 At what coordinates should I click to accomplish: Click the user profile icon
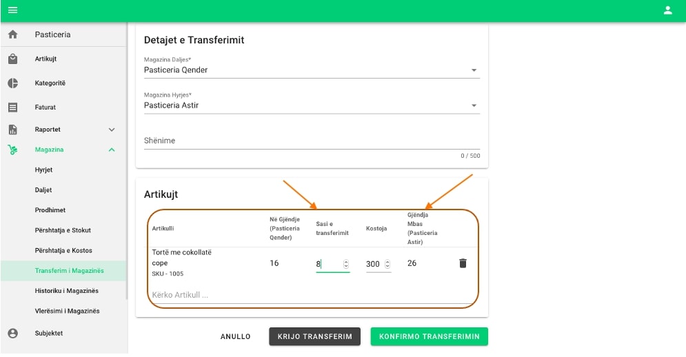pos(667,10)
